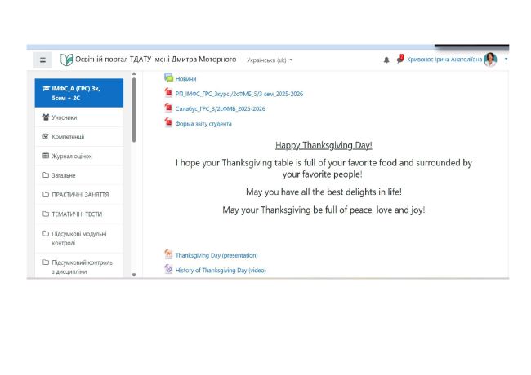Open РП_ІМФС_ГРС_3курс PDF document link

tap(239, 94)
